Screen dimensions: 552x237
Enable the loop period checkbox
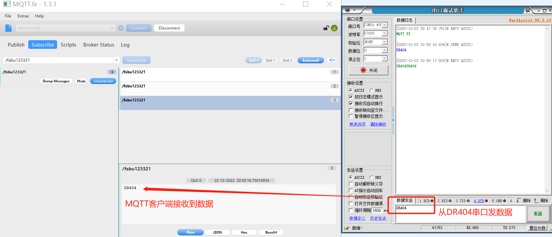point(351,211)
